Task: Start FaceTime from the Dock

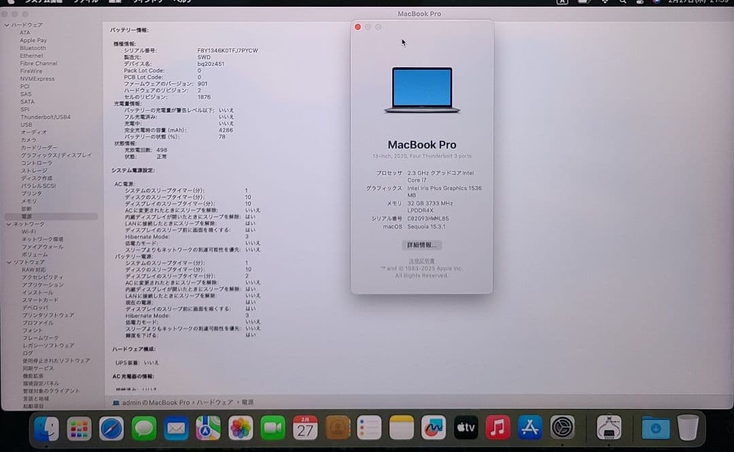Action: coord(273,428)
